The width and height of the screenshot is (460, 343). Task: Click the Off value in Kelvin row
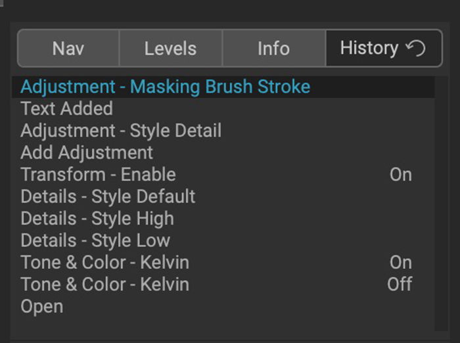tap(400, 285)
